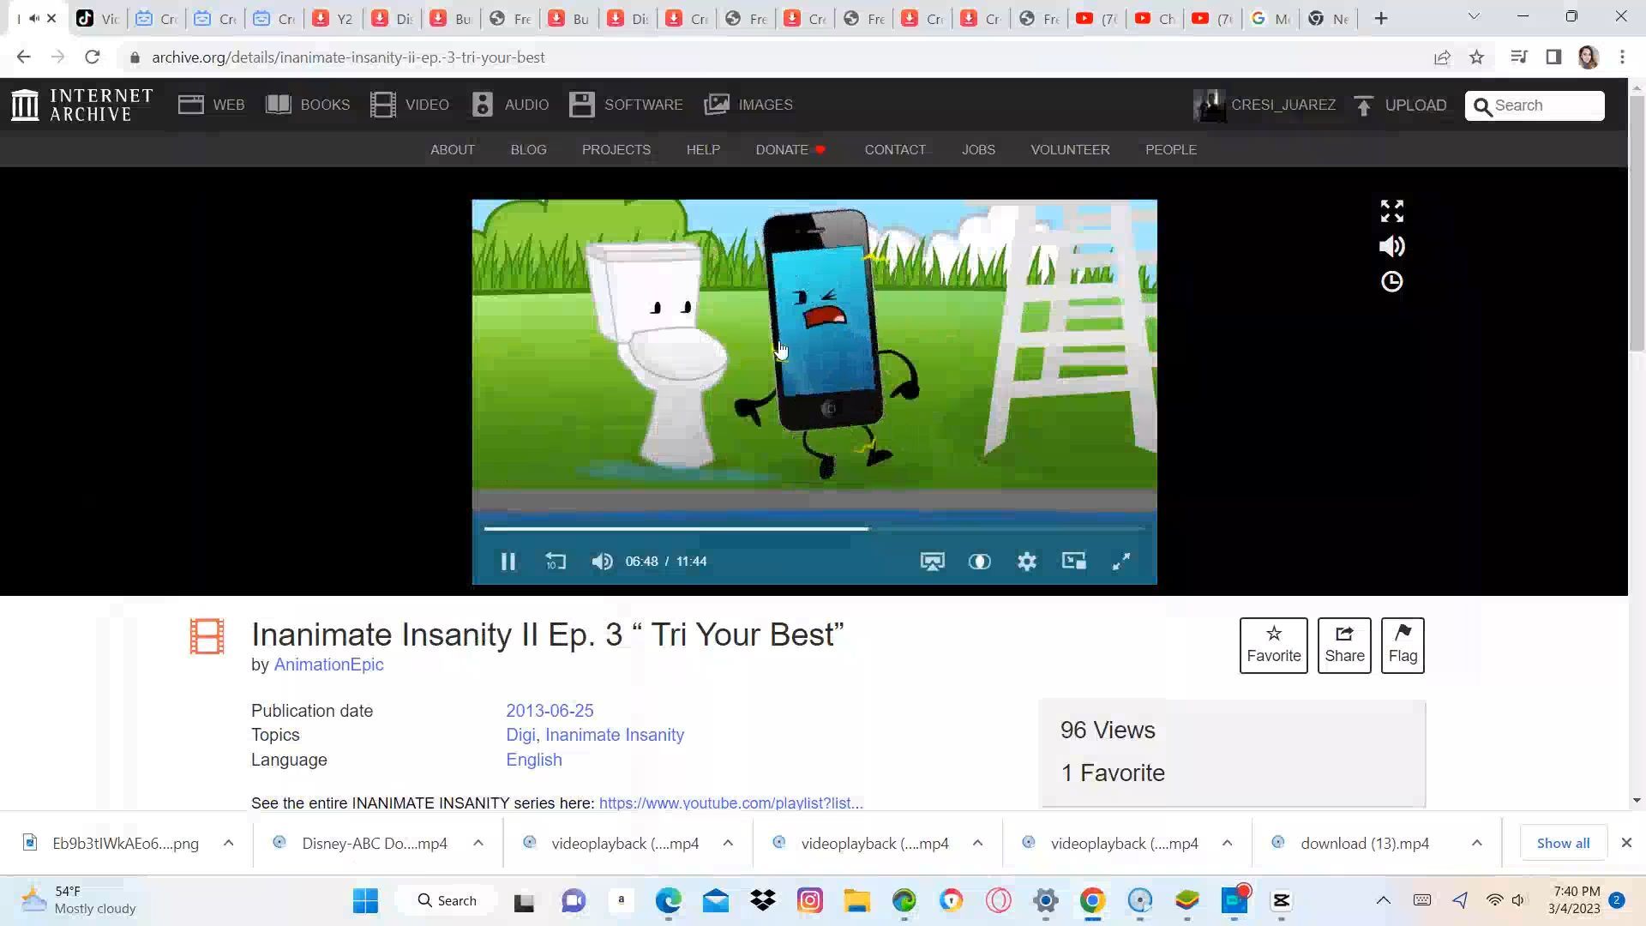Click the playback speed clock icon

tap(1391, 282)
